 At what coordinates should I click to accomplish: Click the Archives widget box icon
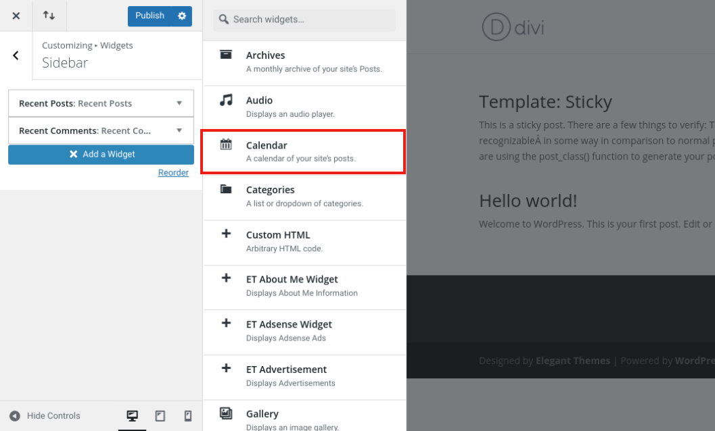point(226,55)
